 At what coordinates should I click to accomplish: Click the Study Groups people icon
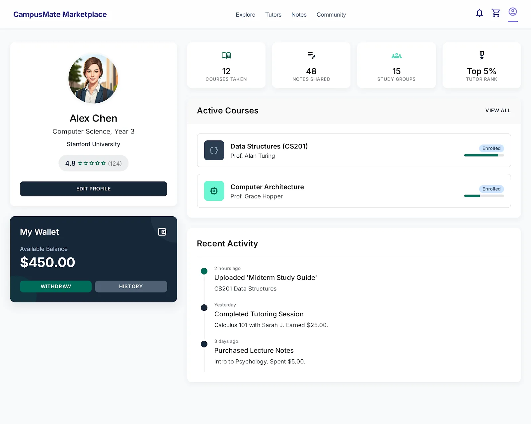pos(397,56)
